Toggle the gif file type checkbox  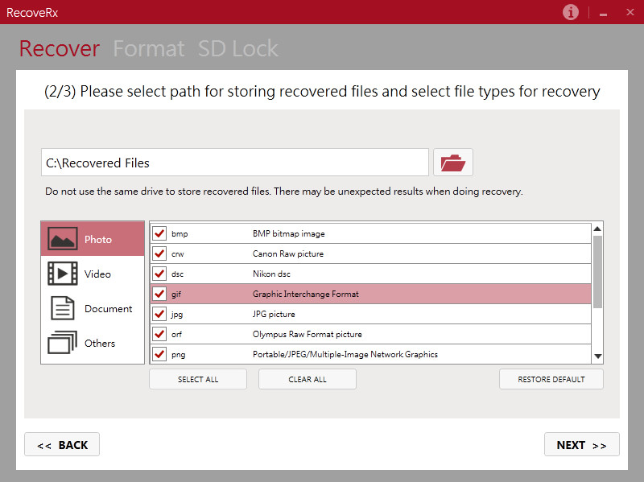(159, 294)
